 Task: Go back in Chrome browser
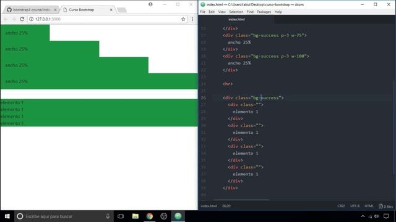pos(6,19)
